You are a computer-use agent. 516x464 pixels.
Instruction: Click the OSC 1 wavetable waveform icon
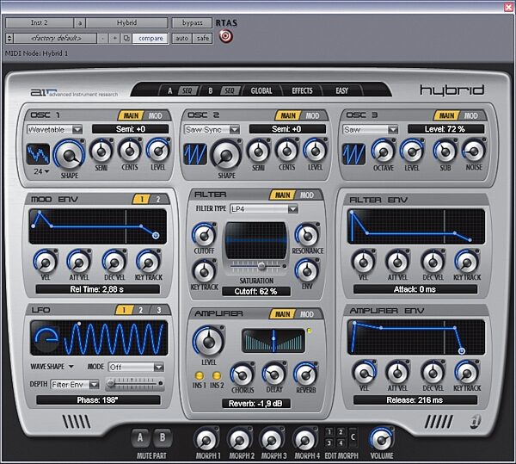tap(38, 154)
